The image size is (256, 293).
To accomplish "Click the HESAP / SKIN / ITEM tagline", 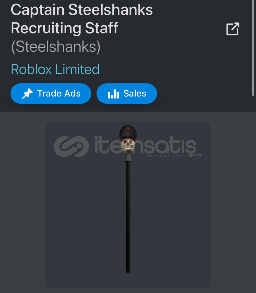I will 168,156.
